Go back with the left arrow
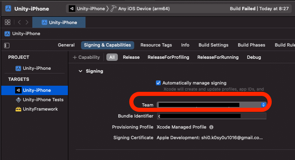The height and width of the screenshot is (160, 295). pos(19,22)
